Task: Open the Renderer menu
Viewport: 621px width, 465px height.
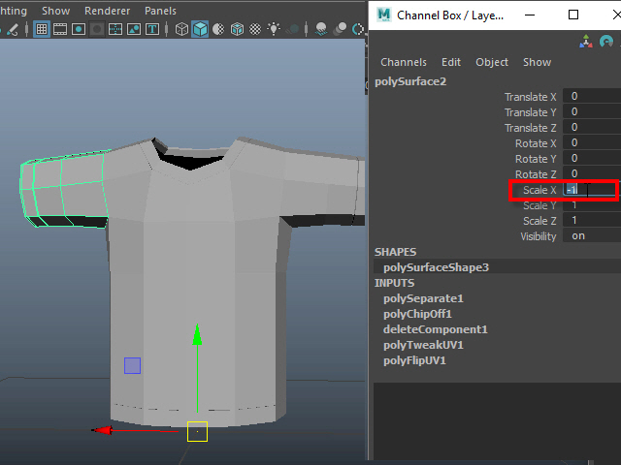Action: 107,11
